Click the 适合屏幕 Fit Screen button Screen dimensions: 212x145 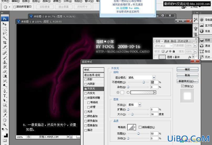64,7
